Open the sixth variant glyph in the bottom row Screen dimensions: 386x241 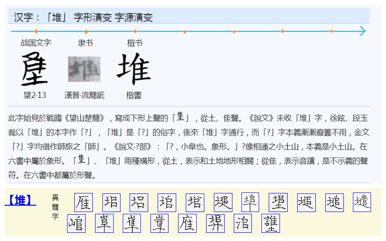(215, 223)
